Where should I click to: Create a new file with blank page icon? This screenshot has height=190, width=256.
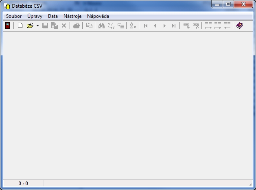coord(20,26)
